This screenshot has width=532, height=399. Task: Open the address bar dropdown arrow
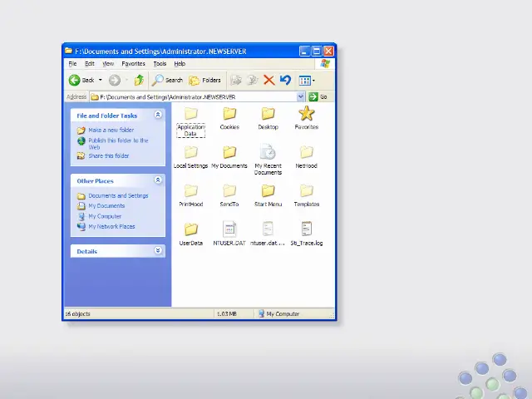pyautogui.click(x=301, y=96)
